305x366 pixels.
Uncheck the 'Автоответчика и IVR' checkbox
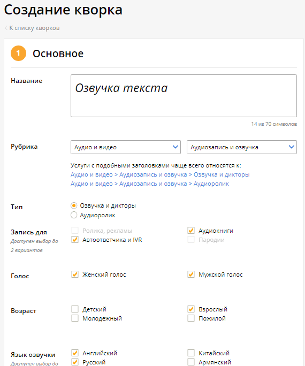tap(75, 240)
